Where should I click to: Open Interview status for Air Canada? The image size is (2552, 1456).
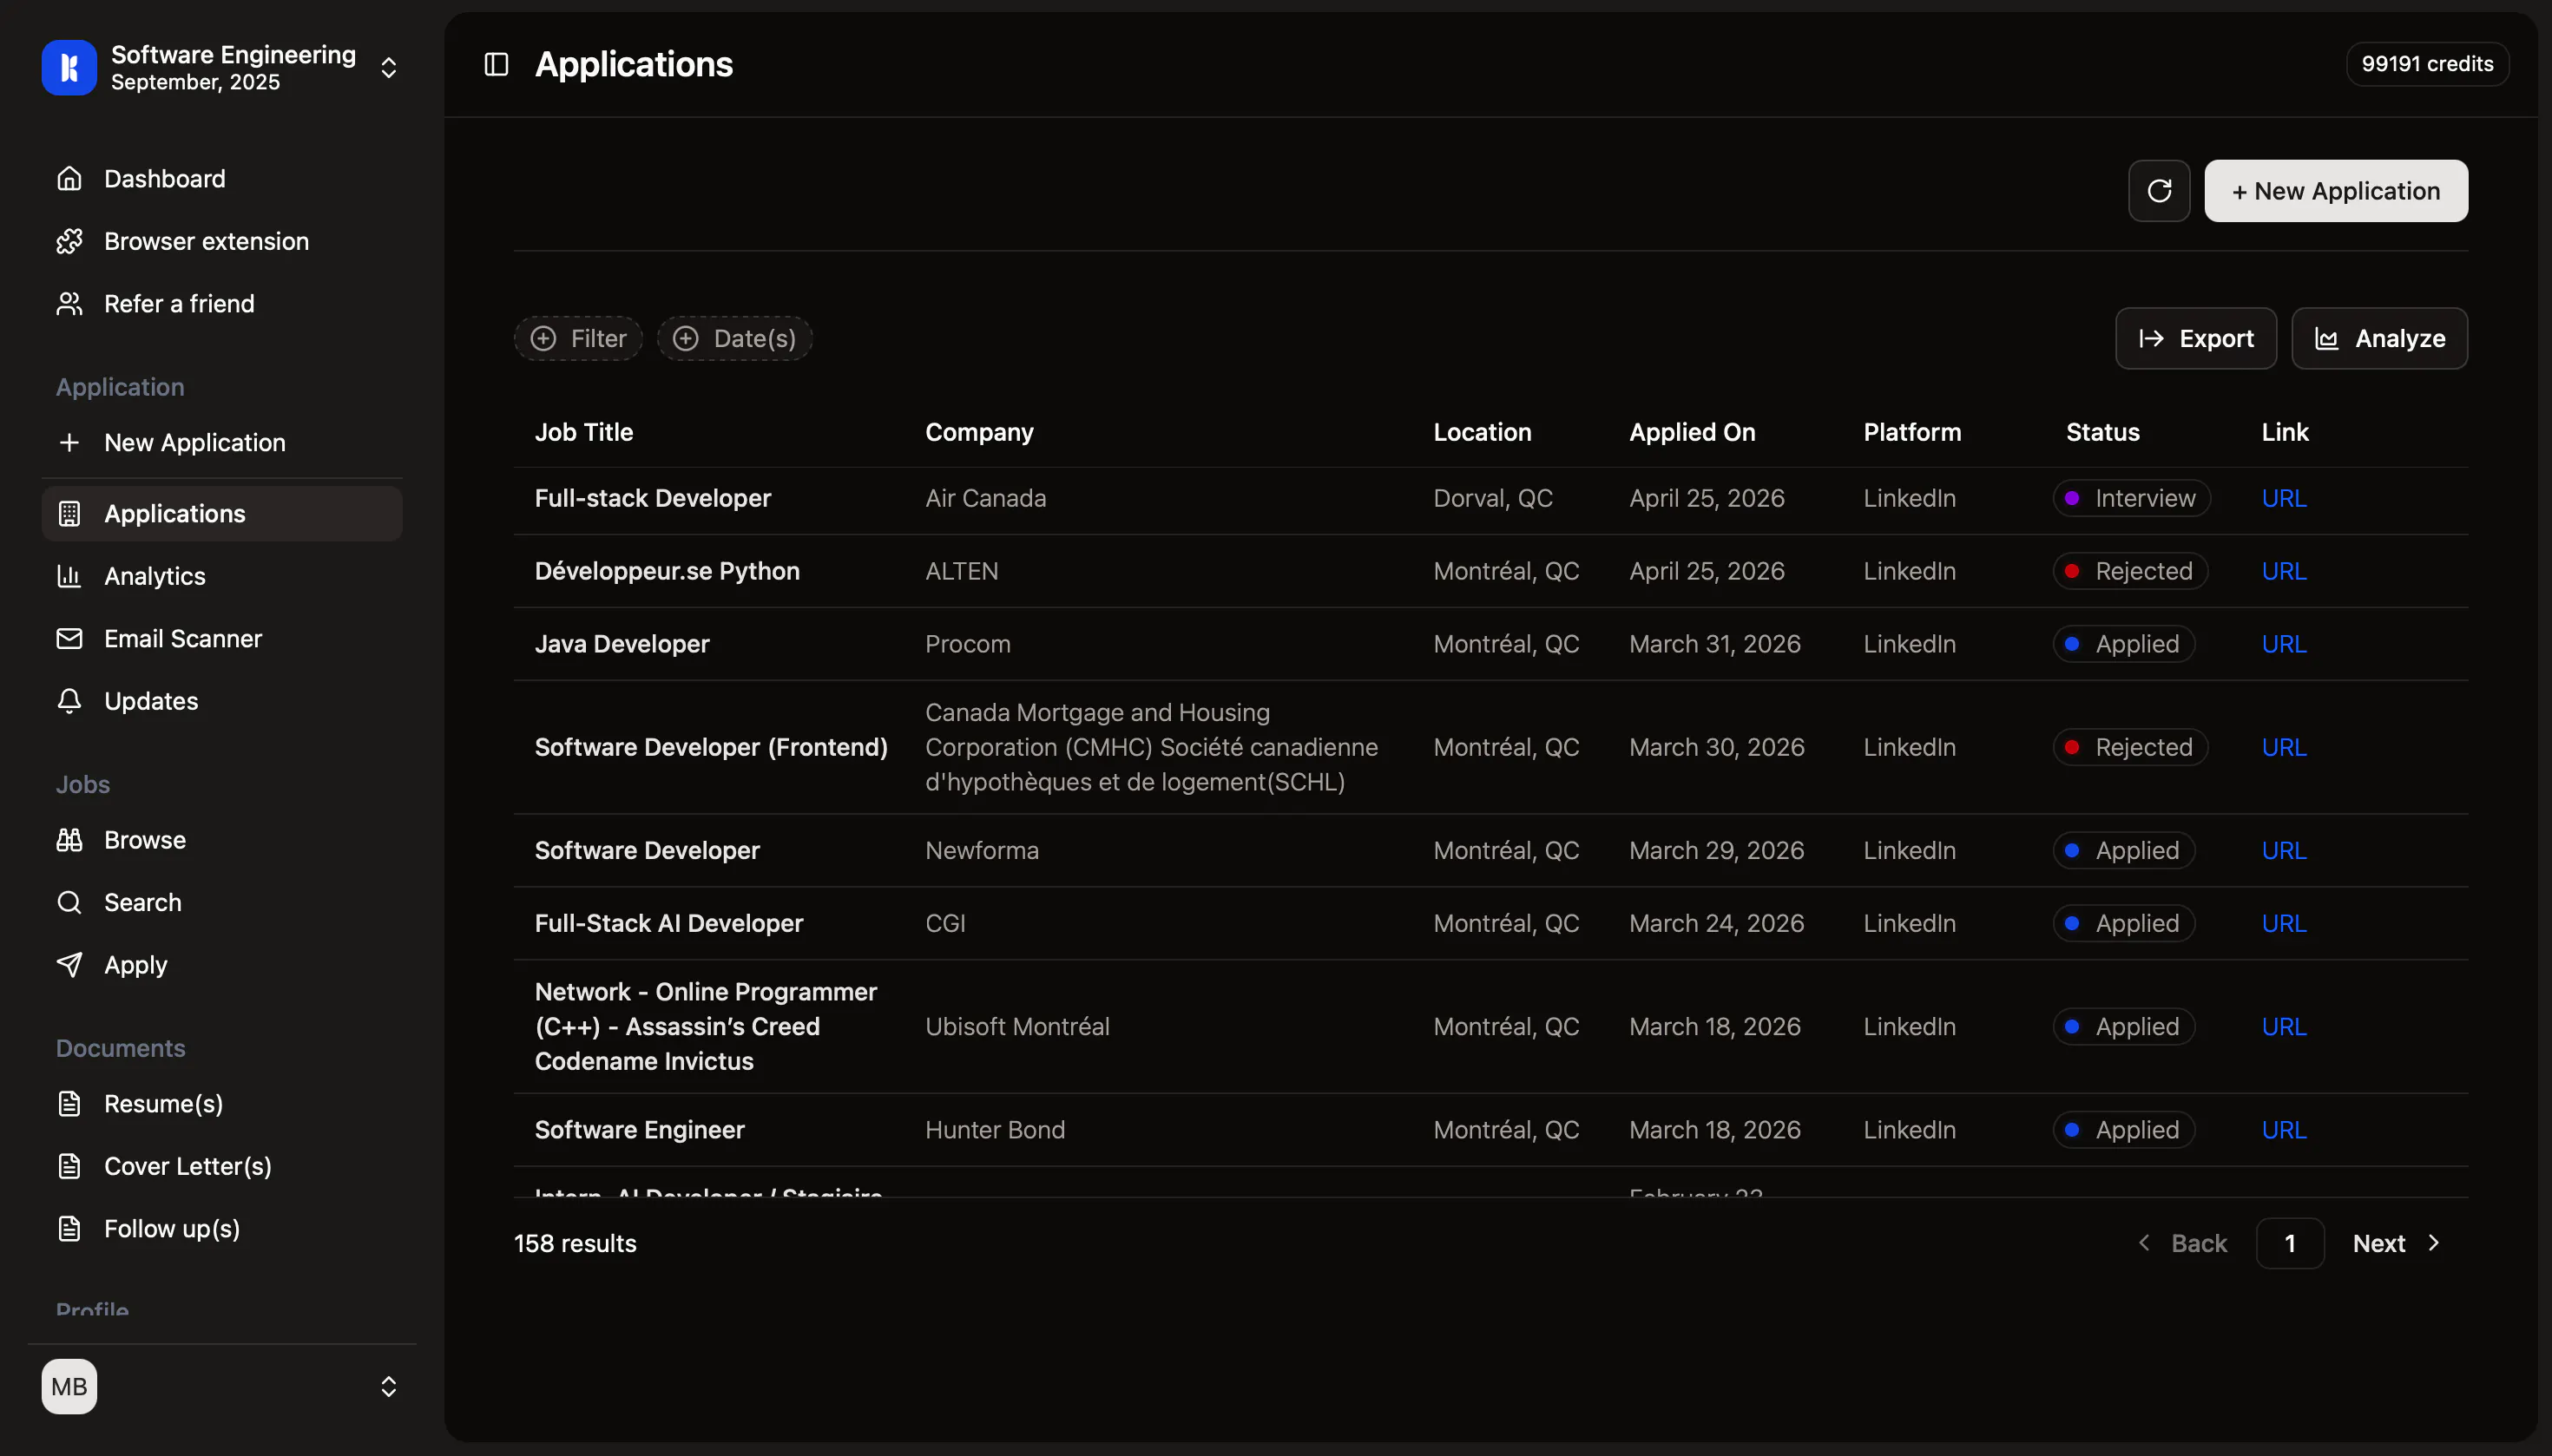coord(2131,498)
